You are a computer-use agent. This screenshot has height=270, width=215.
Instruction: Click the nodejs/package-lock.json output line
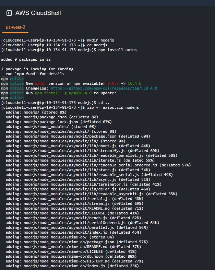(59, 122)
